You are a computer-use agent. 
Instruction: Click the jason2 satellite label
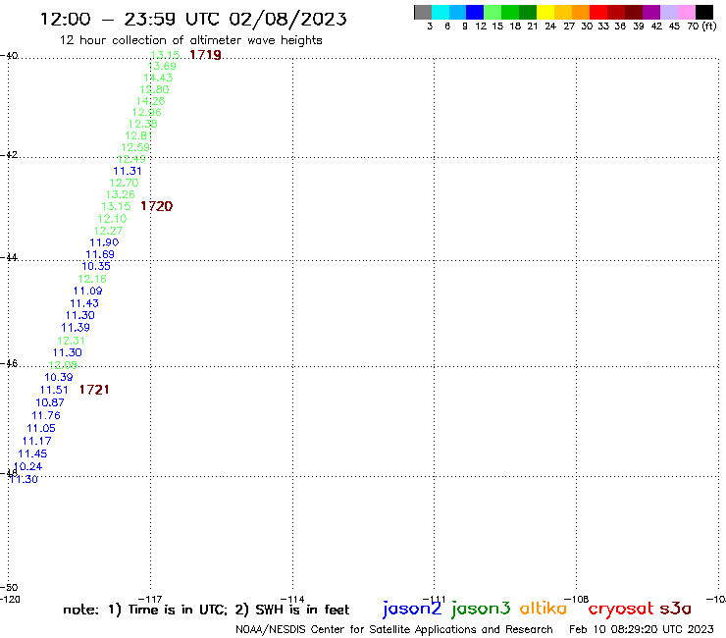pyautogui.click(x=412, y=609)
